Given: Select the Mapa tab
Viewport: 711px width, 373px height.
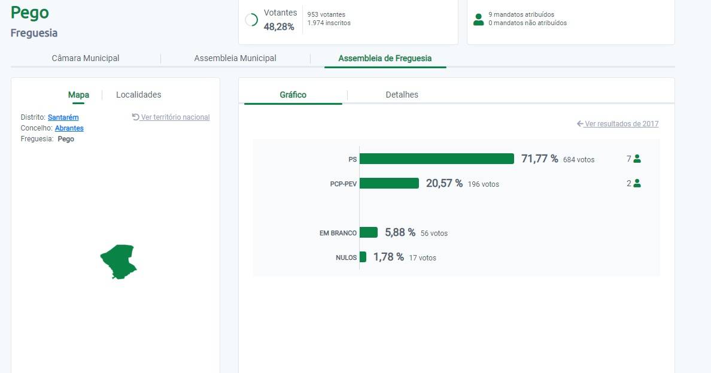Looking at the screenshot, I should pos(78,95).
